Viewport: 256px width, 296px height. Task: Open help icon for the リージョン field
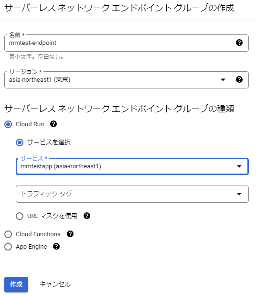tap(239, 79)
